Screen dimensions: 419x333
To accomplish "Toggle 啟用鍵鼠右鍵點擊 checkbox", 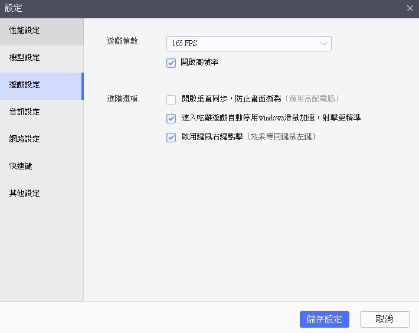I will point(171,137).
